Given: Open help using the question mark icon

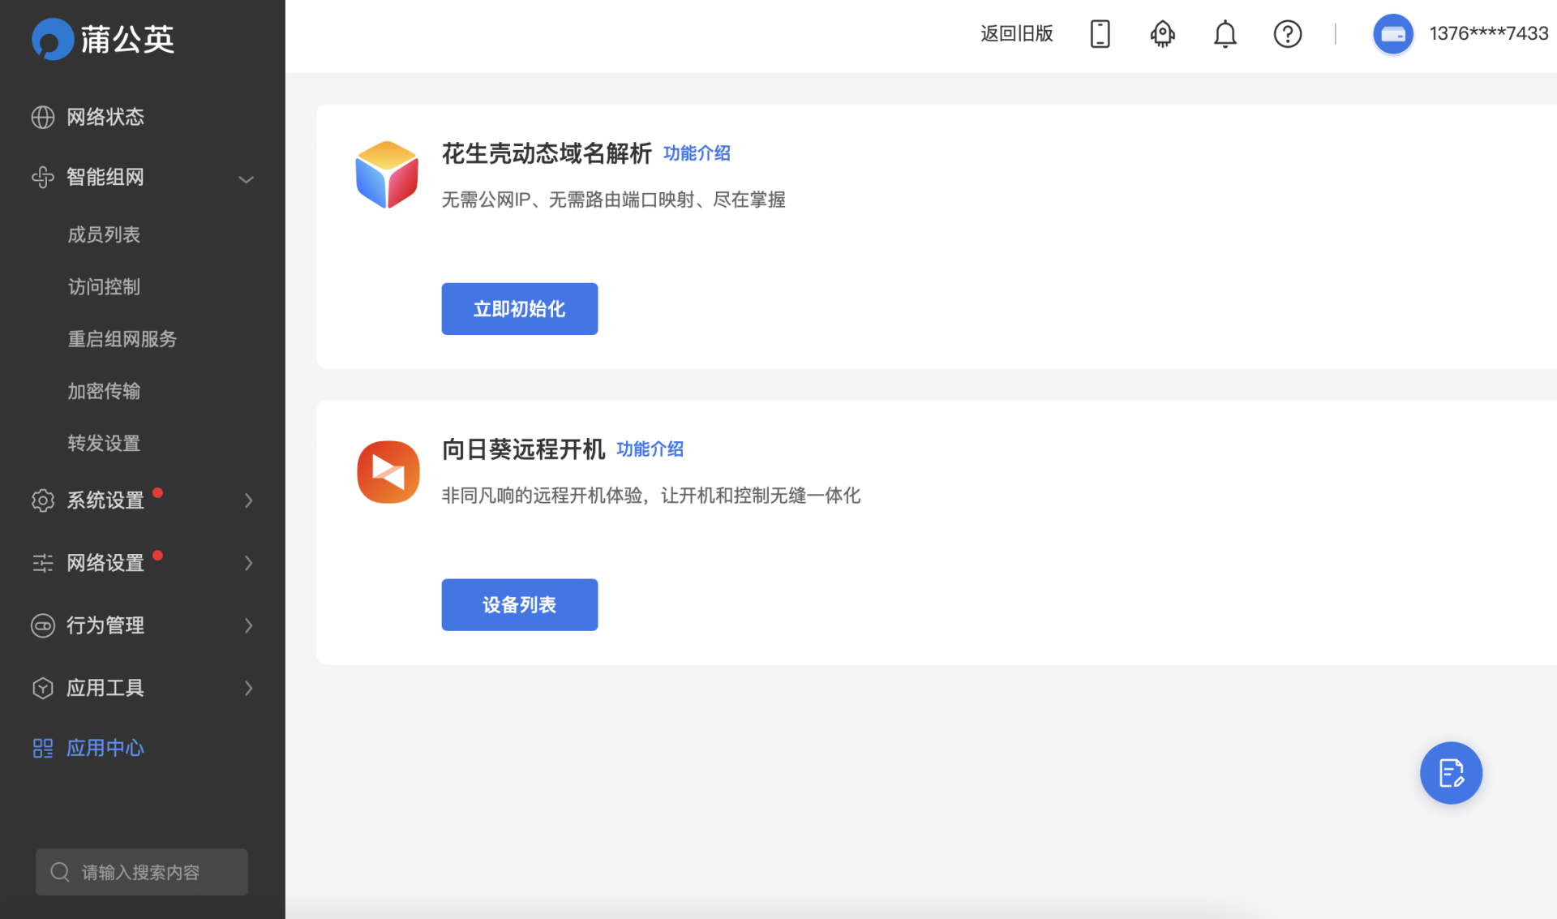Looking at the screenshot, I should point(1287,34).
